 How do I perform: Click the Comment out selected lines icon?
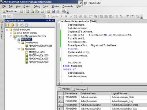(x=116, y=16)
